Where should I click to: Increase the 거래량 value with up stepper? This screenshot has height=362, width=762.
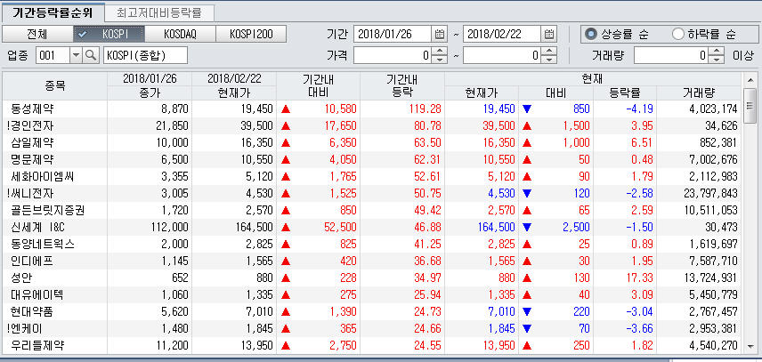(x=717, y=52)
